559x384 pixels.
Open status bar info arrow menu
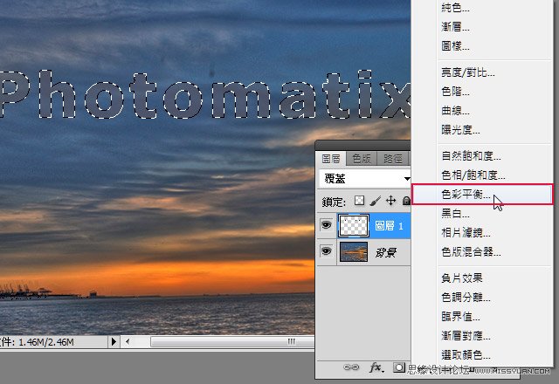114,341
